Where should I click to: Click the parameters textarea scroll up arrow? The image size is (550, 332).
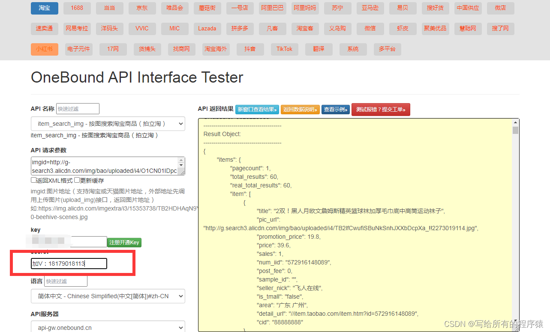(x=182, y=160)
